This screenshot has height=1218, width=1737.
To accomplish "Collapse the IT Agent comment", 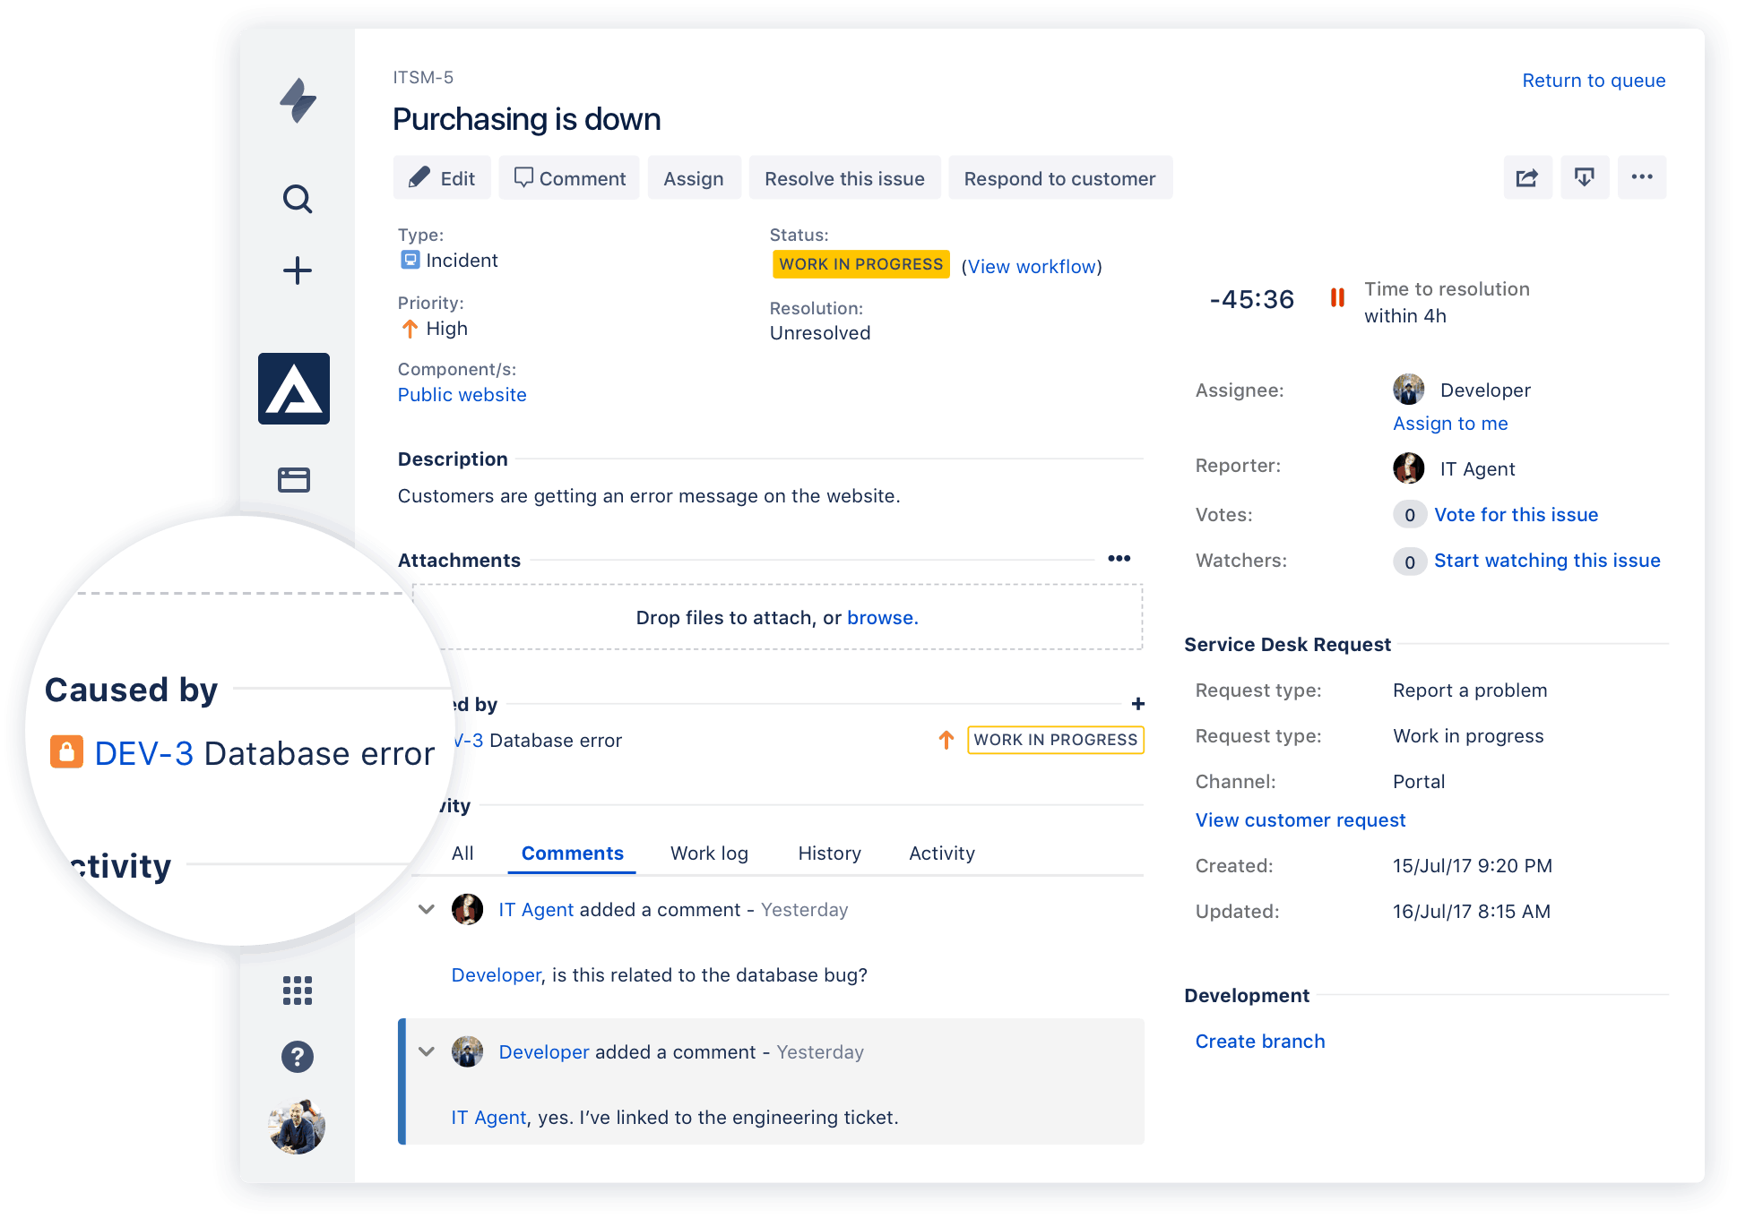I will click(427, 909).
